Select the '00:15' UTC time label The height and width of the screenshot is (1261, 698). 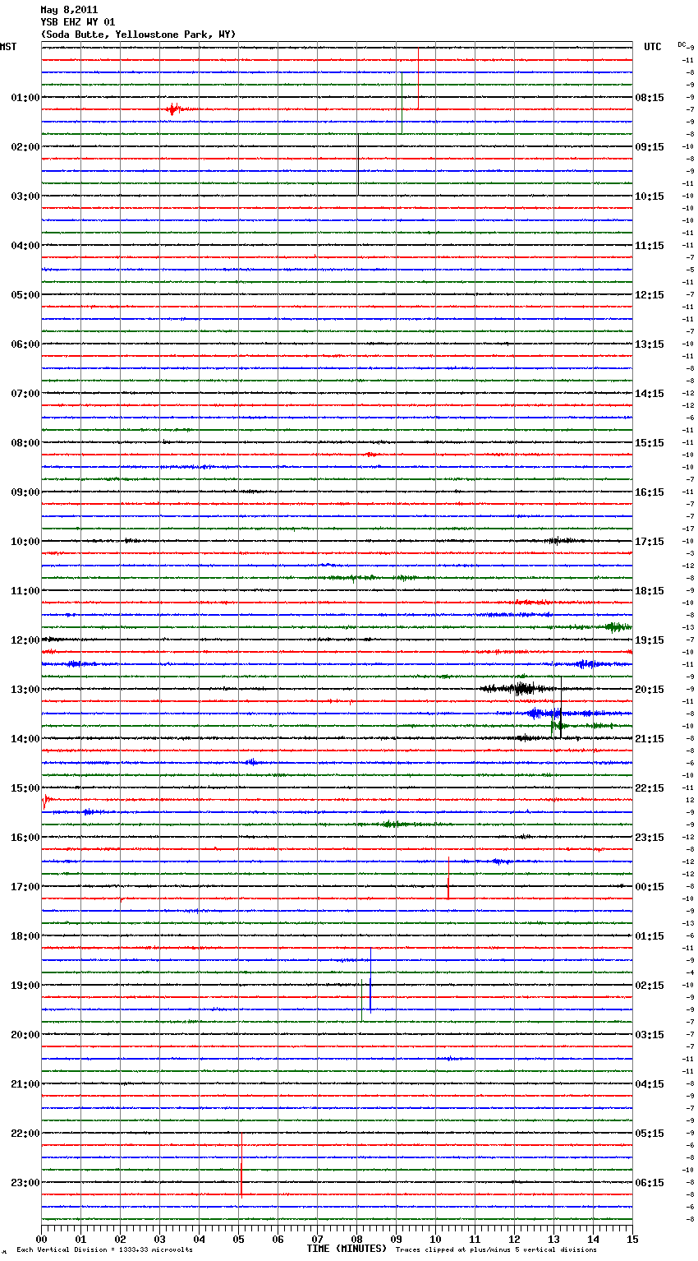click(650, 886)
